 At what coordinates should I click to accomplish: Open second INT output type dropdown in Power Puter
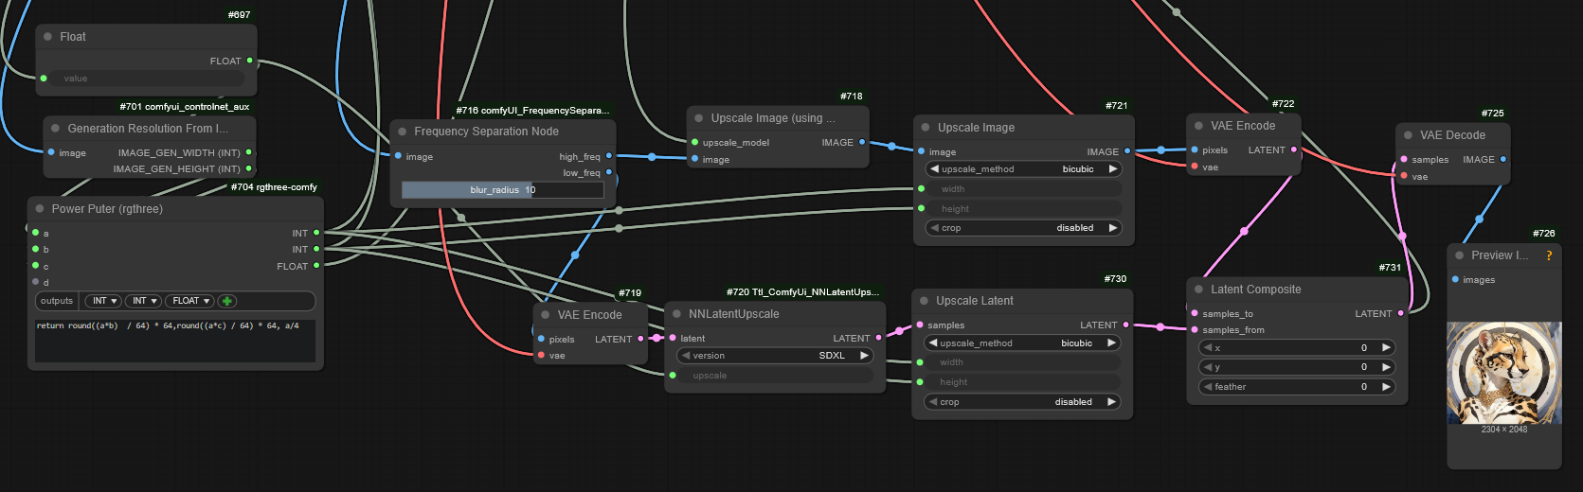143,301
